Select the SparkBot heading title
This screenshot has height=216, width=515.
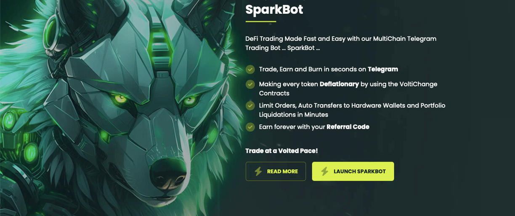click(274, 9)
